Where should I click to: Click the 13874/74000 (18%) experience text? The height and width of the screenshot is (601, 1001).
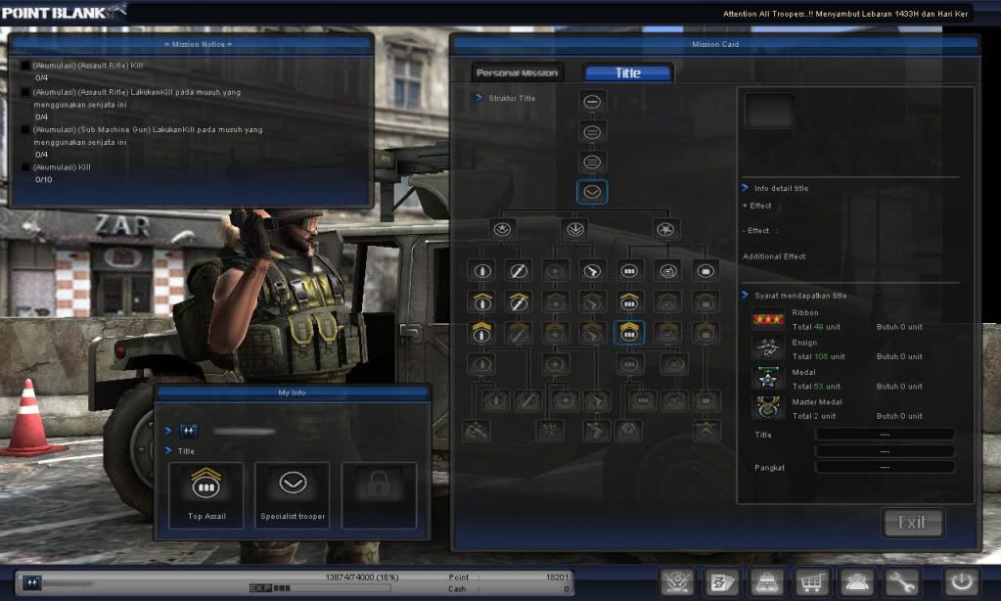tap(361, 577)
